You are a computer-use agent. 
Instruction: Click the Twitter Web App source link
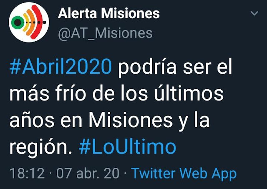point(184,174)
